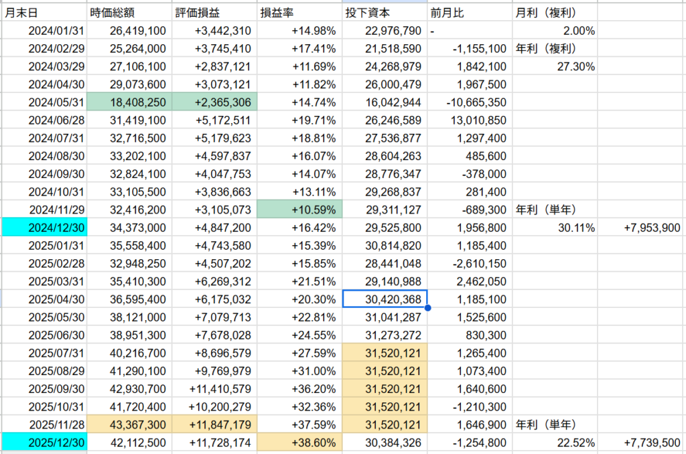The image size is (686, 454).
Task: Click the 損益率 header cell
Action: tap(299, 13)
